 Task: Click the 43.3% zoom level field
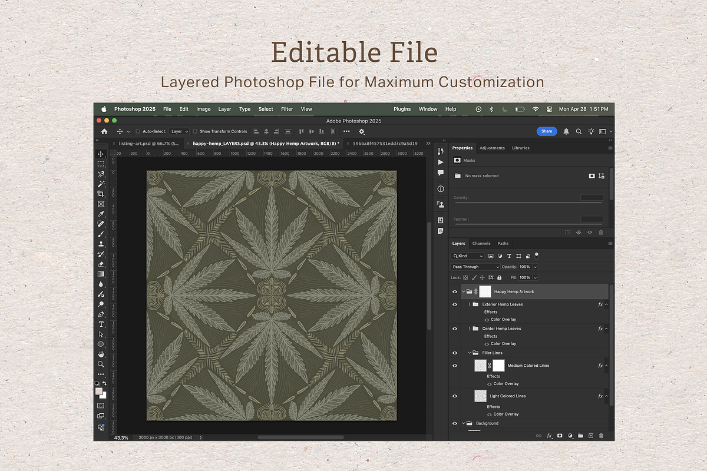[121, 438]
